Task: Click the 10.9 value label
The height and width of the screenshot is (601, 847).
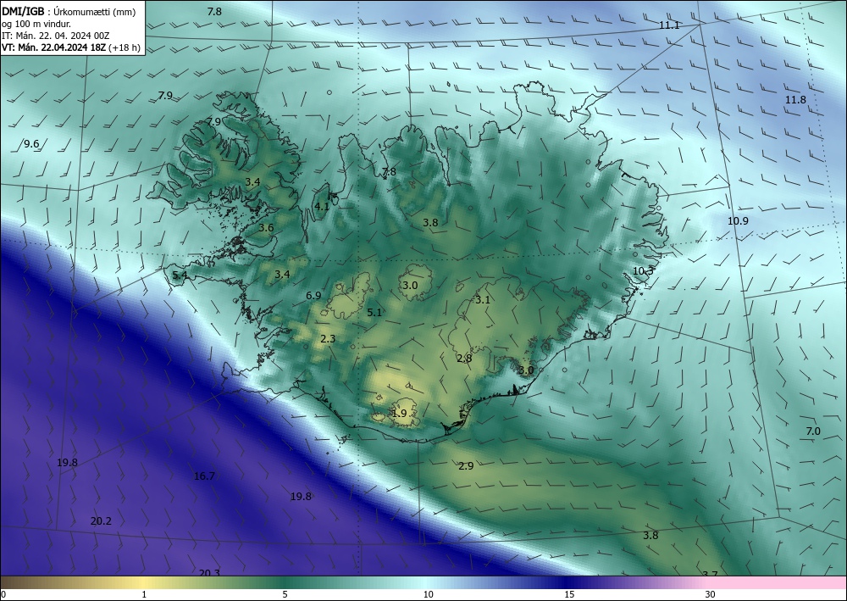Action: pyautogui.click(x=738, y=221)
